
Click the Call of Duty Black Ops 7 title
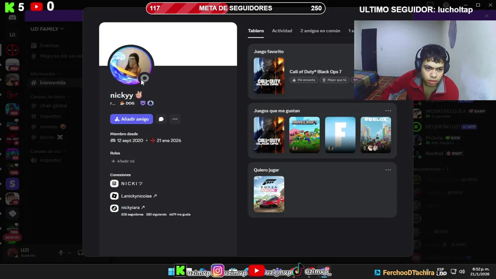(315, 72)
